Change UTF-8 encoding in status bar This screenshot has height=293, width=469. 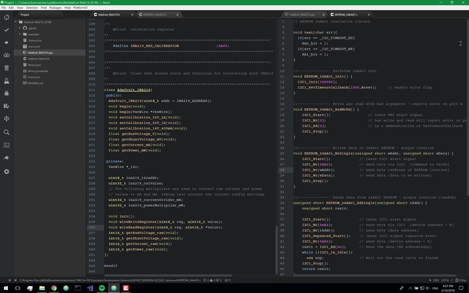click(x=445, y=280)
